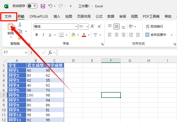Viewport: 177px width, 122px height.
Task: Click the Increase Indent icon
Action: tap(138, 35)
